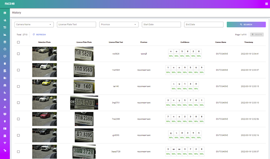
Task: Click the Search button
Action: (246, 24)
